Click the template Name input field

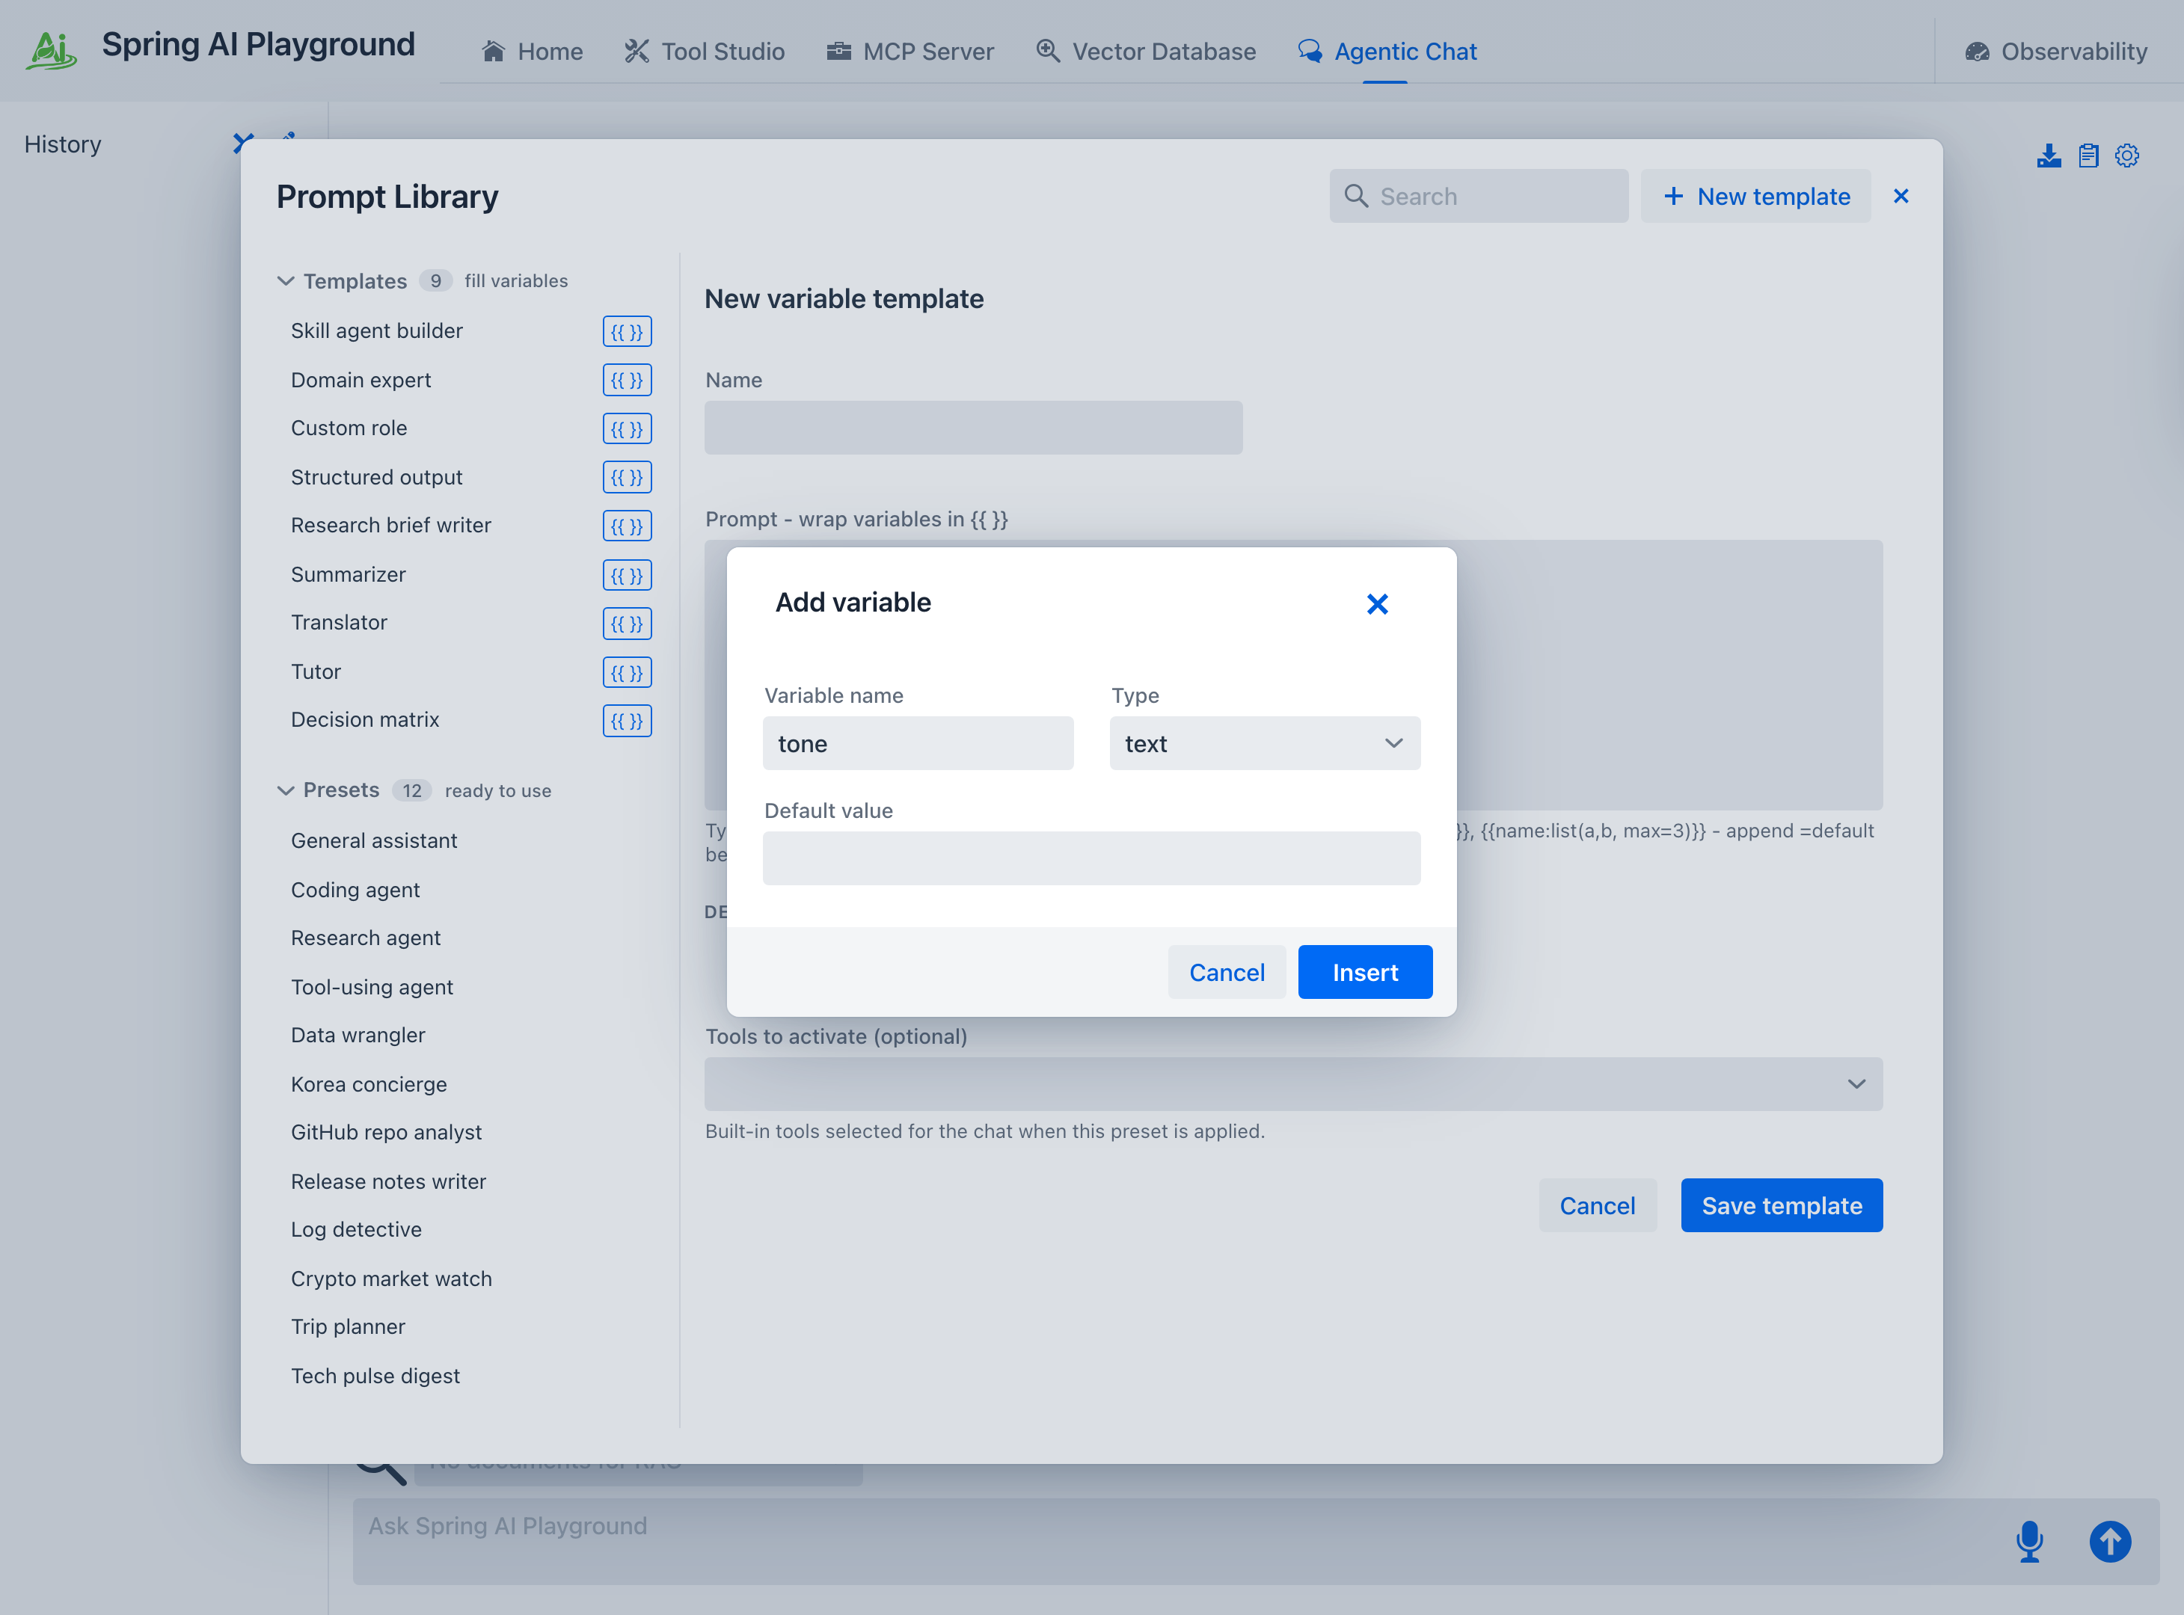(x=973, y=427)
